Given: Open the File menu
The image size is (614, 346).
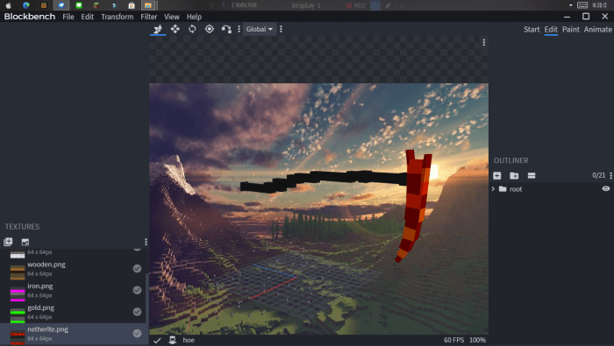Looking at the screenshot, I should coord(68,17).
